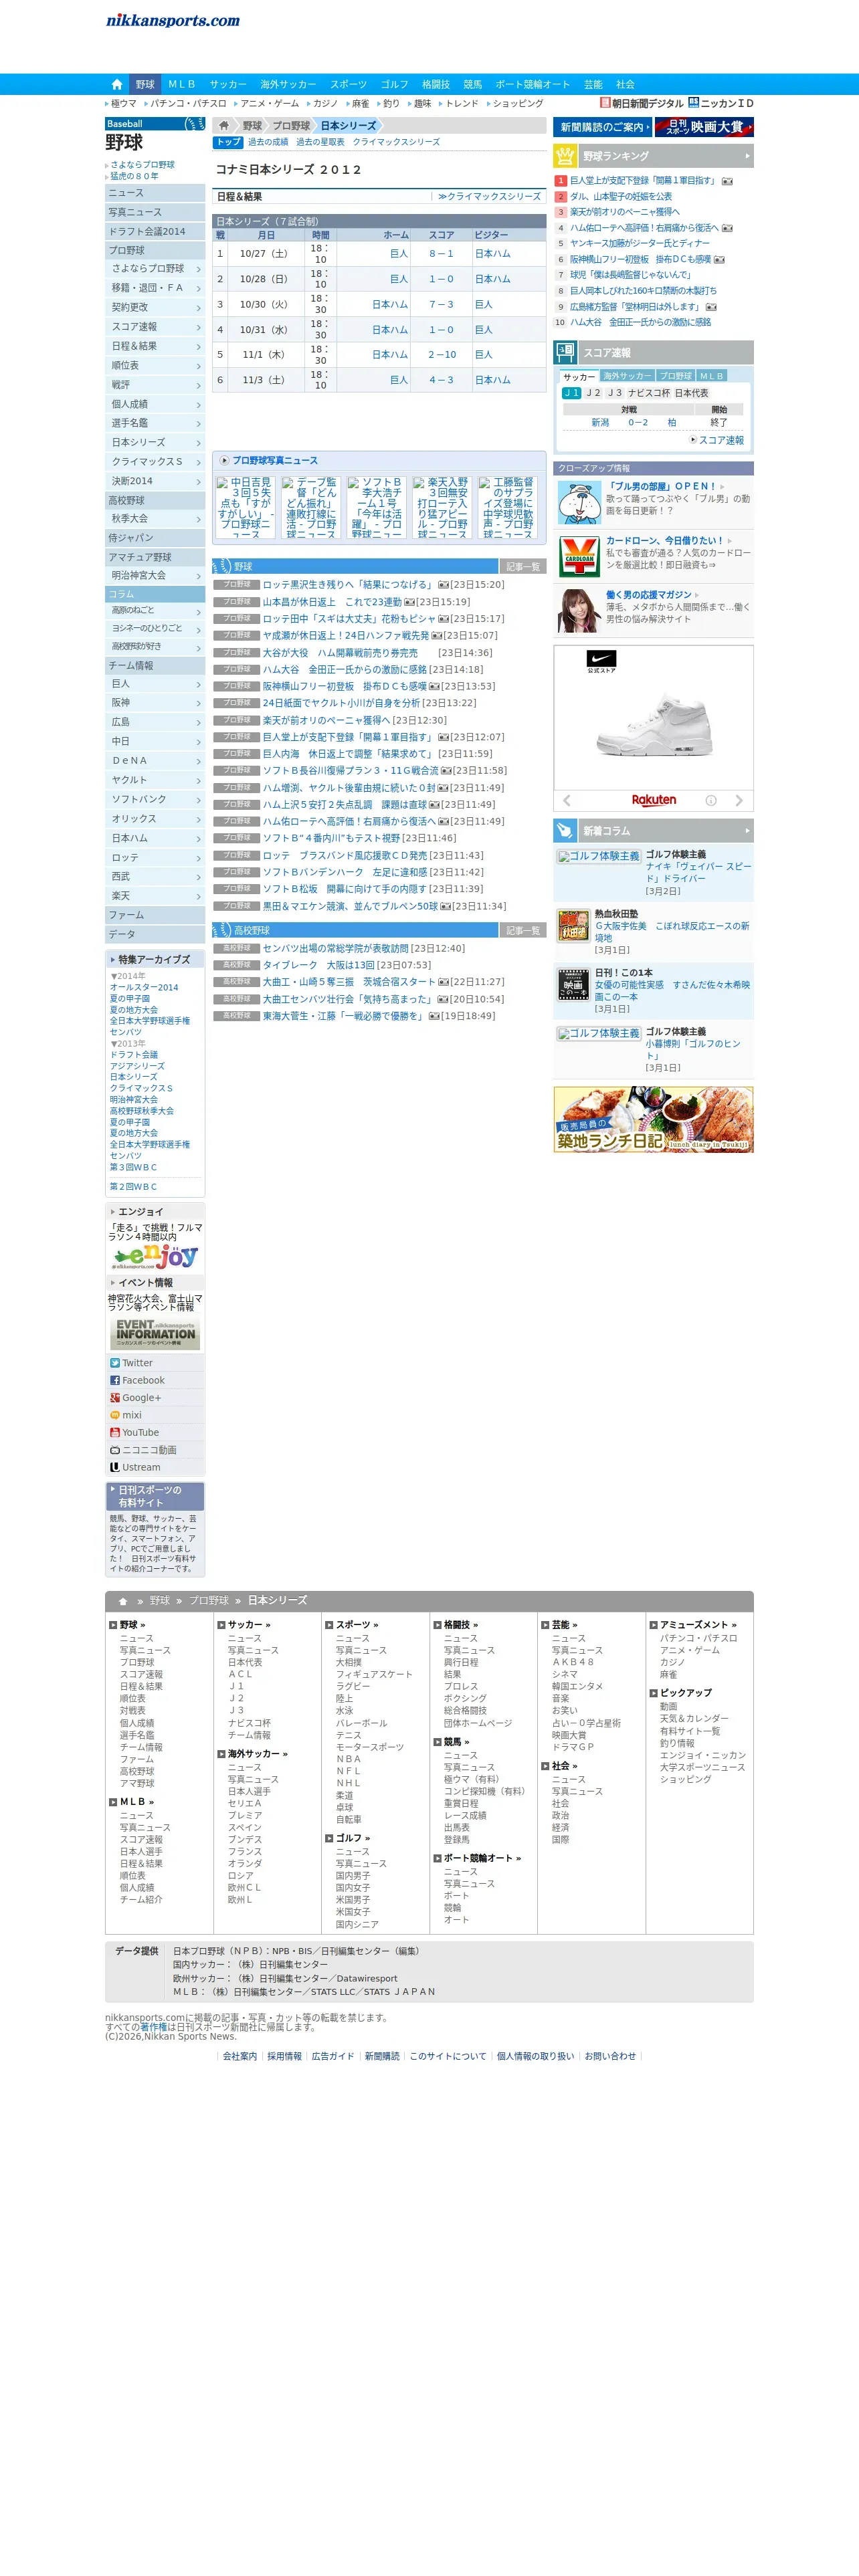Open the センバツ出場の常総学院 headline
The width and height of the screenshot is (859, 2576).
point(335,948)
